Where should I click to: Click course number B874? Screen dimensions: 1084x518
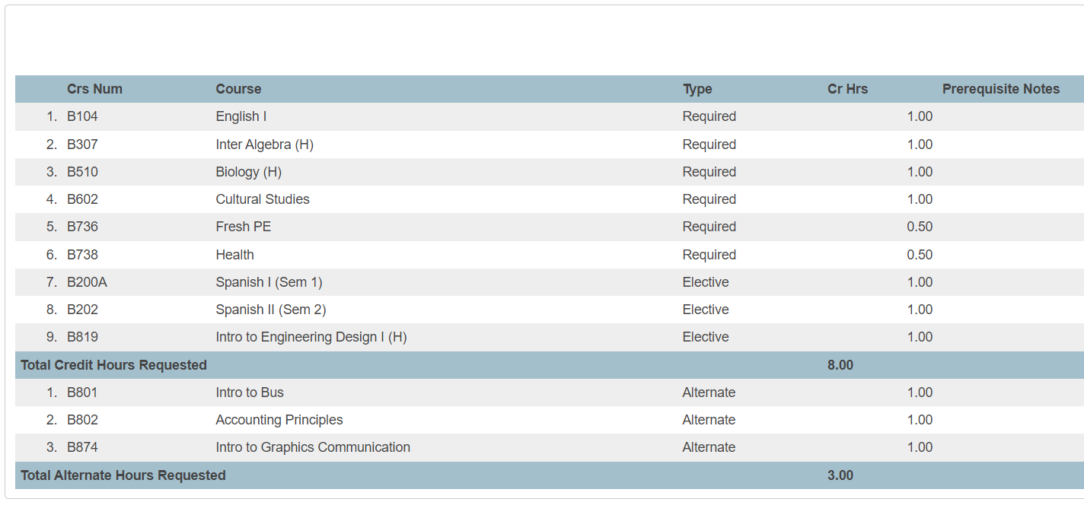coord(82,447)
